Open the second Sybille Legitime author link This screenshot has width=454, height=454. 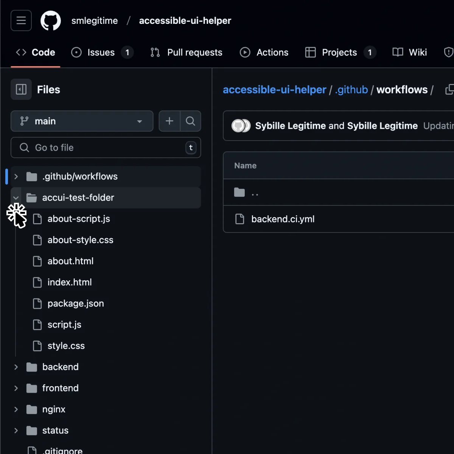click(382, 126)
